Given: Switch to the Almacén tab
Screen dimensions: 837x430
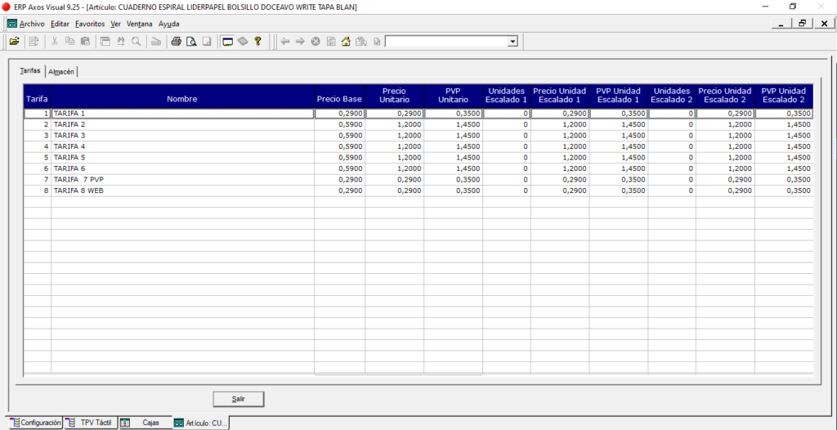Looking at the screenshot, I should click(x=61, y=72).
